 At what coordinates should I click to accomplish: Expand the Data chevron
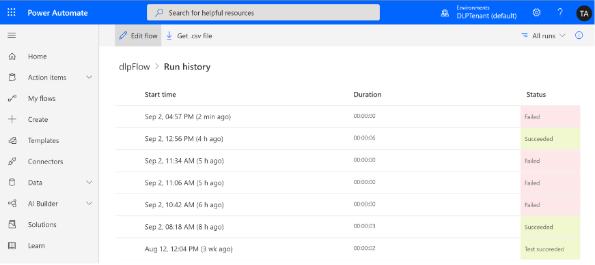[x=89, y=183]
